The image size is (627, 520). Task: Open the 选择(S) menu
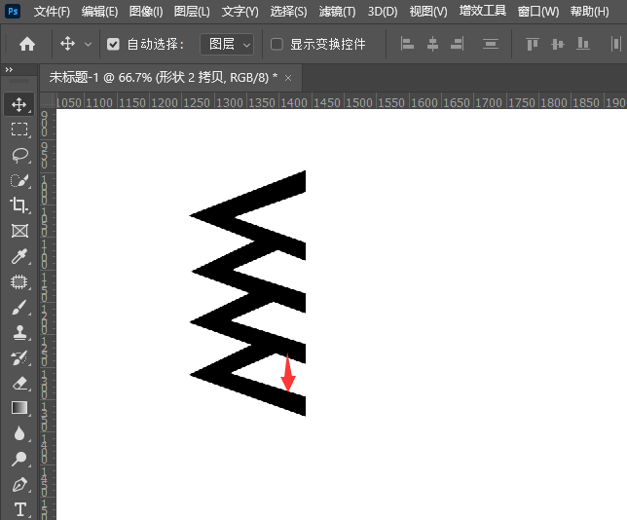(x=288, y=12)
